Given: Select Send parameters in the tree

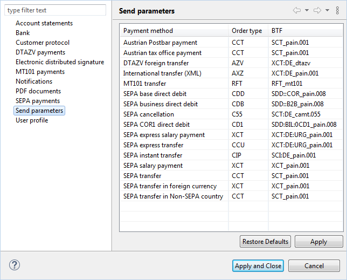Looking at the screenshot, I should (39, 111).
